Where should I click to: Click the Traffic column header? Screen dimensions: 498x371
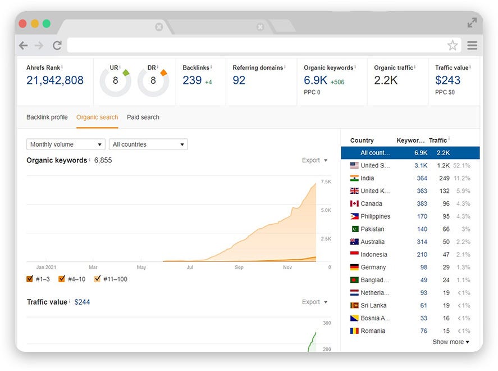(438, 140)
